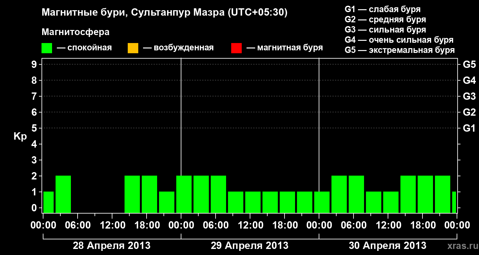Select the 'G1 — слабая буря' legend line
Screen dimensions: 479x255
tap(383, 9)
